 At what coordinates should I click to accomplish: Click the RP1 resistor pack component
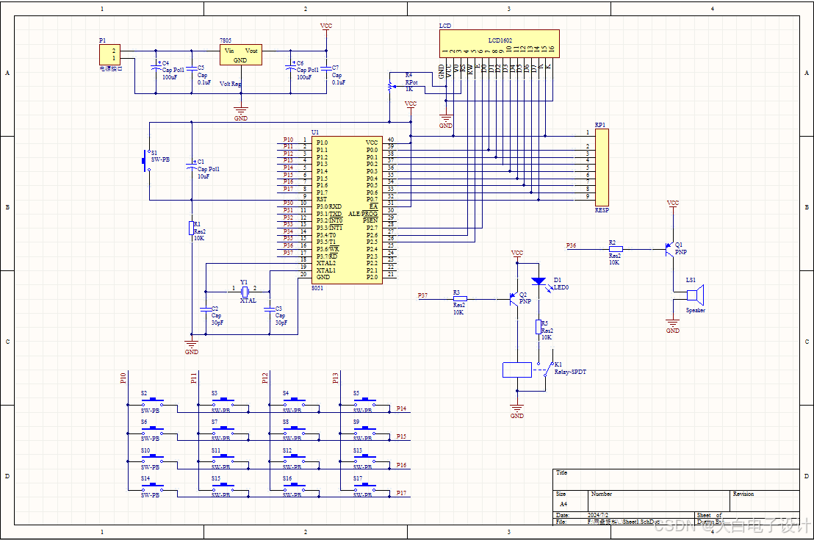(x=601, y=168)
